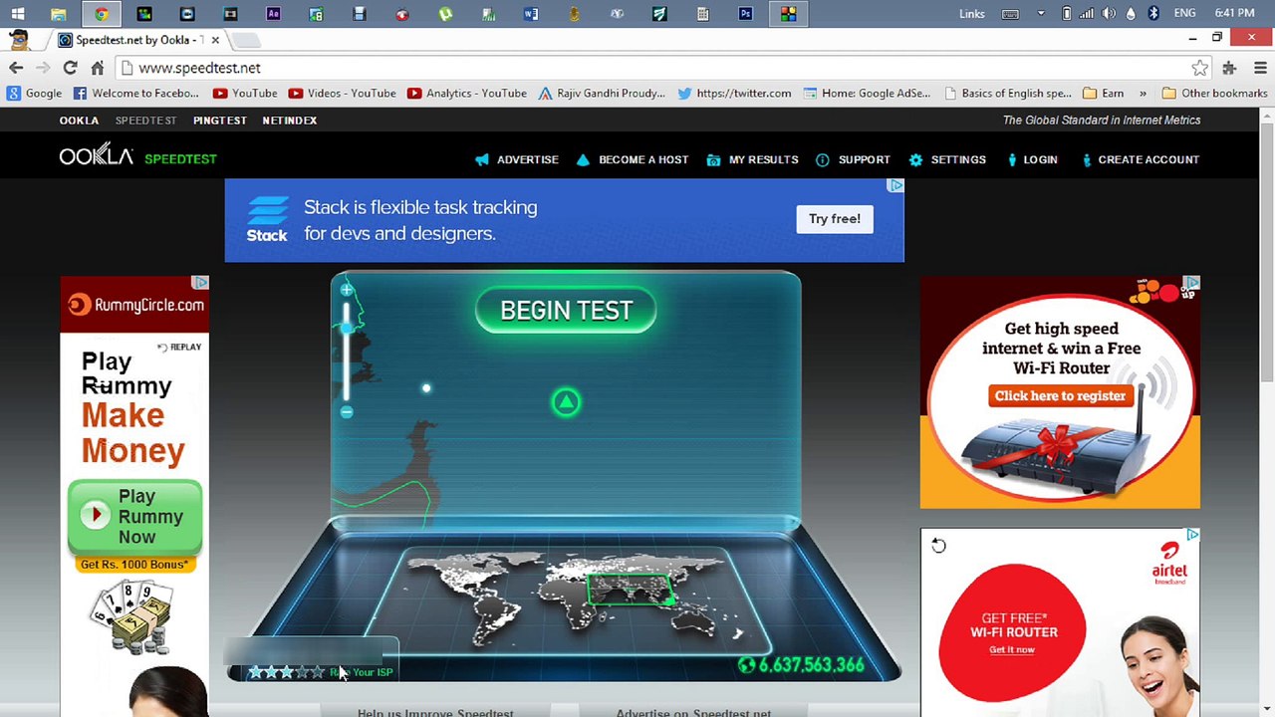
Task: Open After Effects from the taskbar
Action: 273,14
